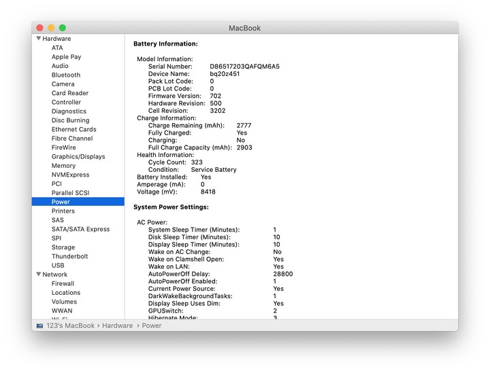
Task: Click the Hardware Revision value 500
Action: coord(216,103)
